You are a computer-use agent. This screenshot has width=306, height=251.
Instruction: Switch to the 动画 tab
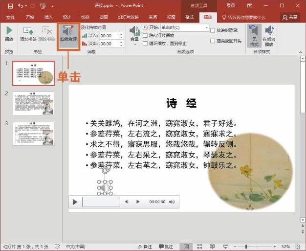104,17
